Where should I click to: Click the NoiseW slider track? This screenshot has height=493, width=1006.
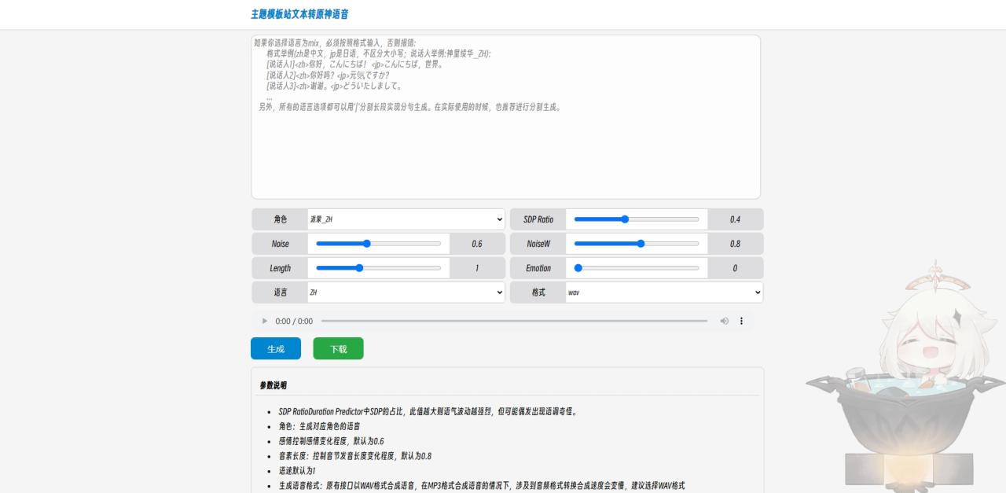coord(637,244)
